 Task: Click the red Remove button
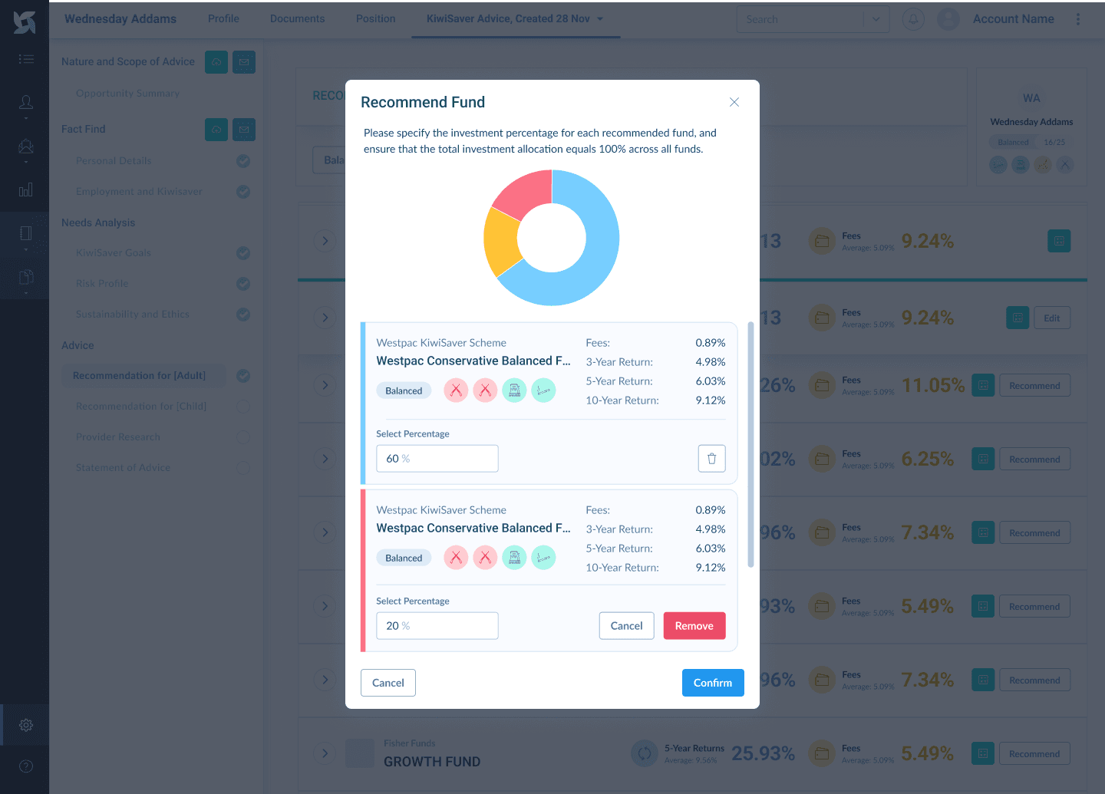tap(694, 626)
